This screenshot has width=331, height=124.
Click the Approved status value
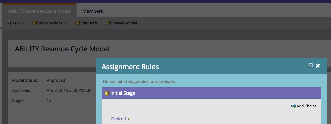click(x=56, y=80)
